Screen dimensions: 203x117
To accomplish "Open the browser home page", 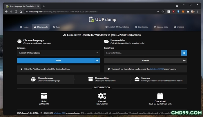I will pyautogui.click(x=21, y=12).
